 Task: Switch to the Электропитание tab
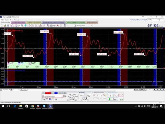click(x=92, y=23)
